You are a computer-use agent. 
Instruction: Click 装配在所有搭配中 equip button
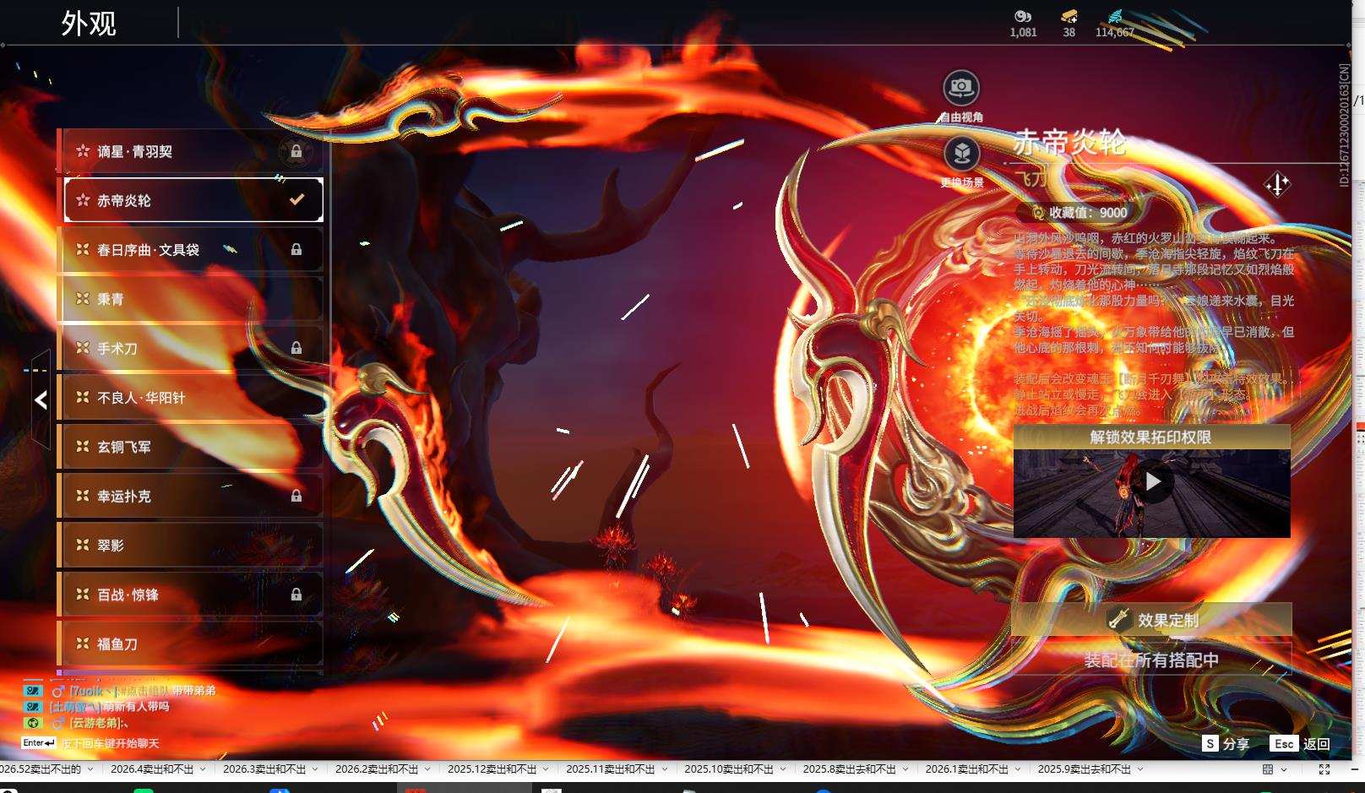click(x=1152, y=660)
